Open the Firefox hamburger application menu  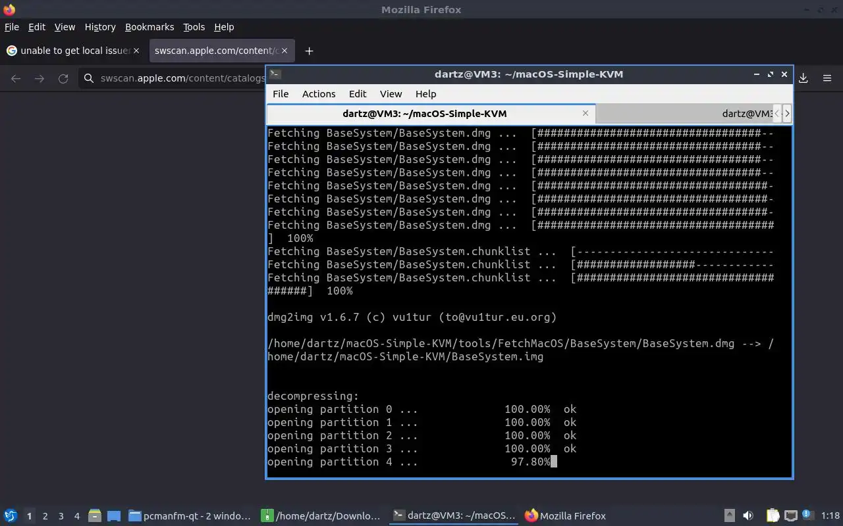point(827,78)
